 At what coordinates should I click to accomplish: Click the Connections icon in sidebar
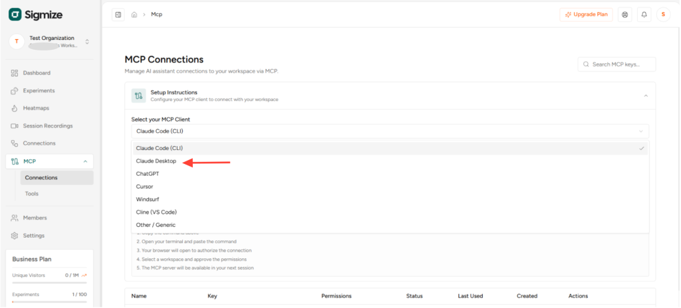tap(15, 143)
